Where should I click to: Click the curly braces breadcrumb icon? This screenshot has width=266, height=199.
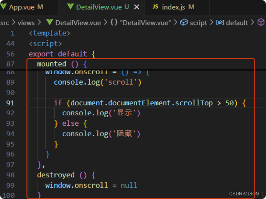(x=114, y=22)
